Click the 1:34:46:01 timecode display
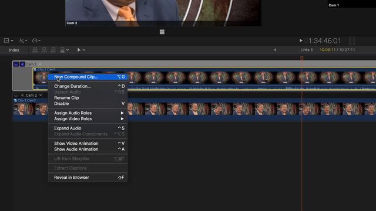 [324, 41]
